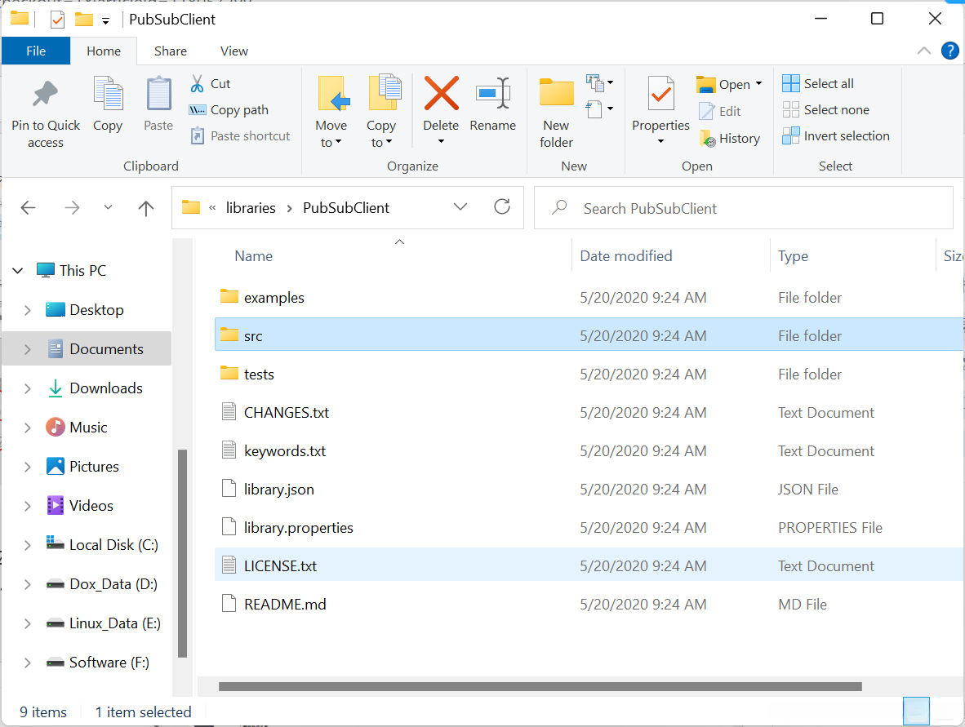
Task: Open the Customize Quick Access Toolbar dropdown
Action: coord(106,21)
